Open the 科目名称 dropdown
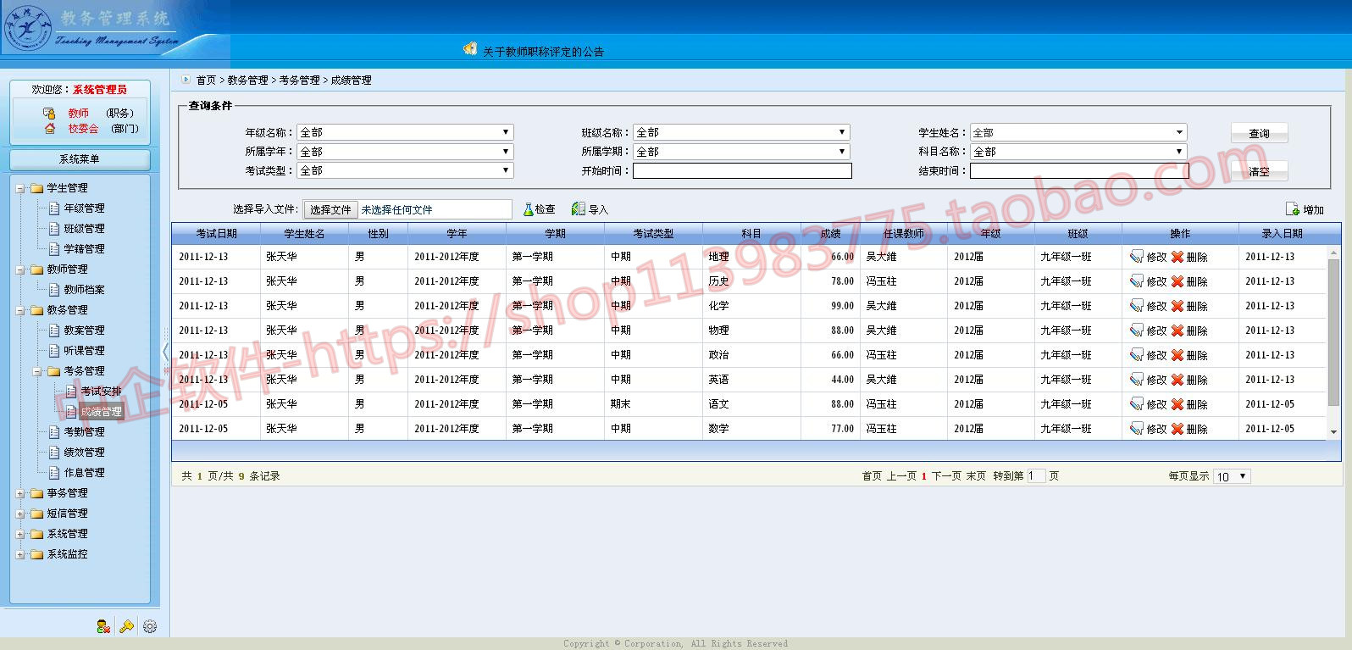The width and height of the screenshot is (1352, 650). (1078, 152)
